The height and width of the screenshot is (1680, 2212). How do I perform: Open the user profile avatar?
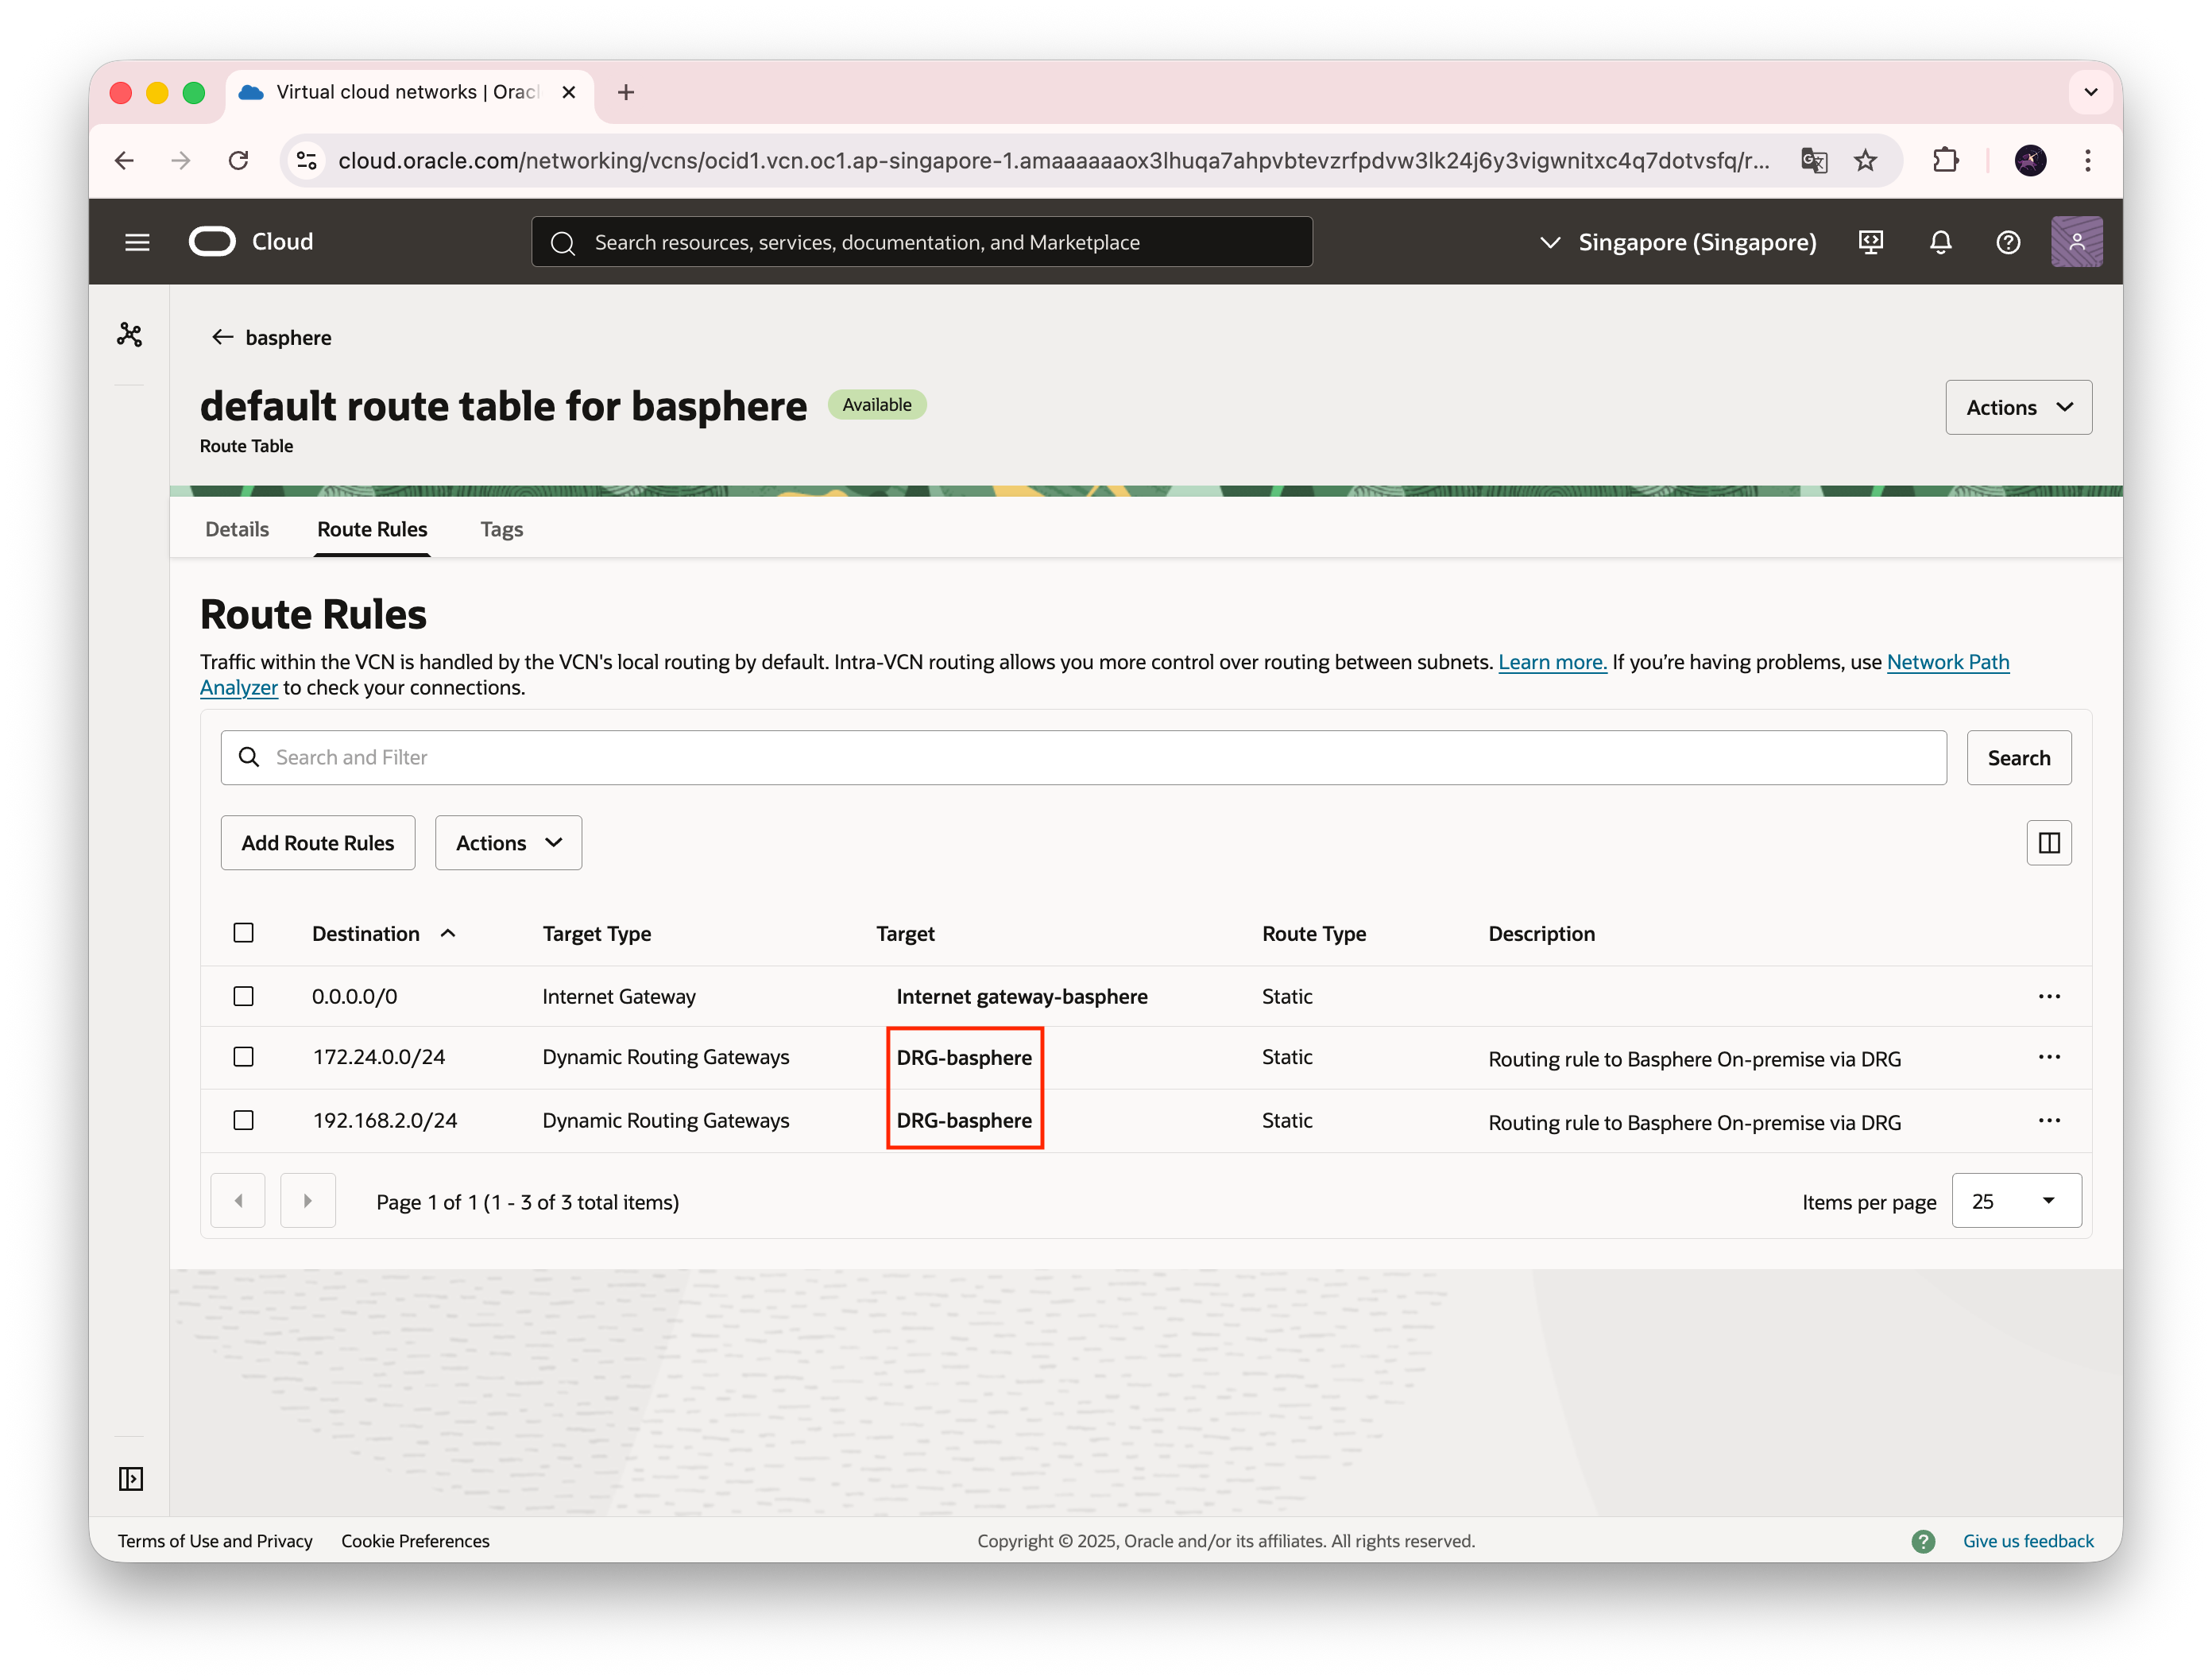coord(2075,242)
